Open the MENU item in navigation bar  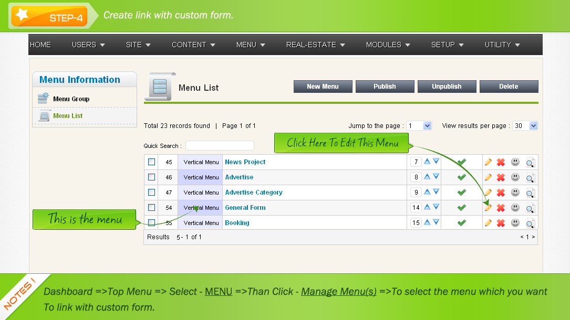pyautogui.click(x=250, y=45)
